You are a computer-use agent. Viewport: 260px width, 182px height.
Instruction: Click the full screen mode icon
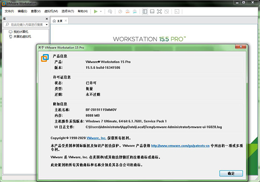(159, 11)
